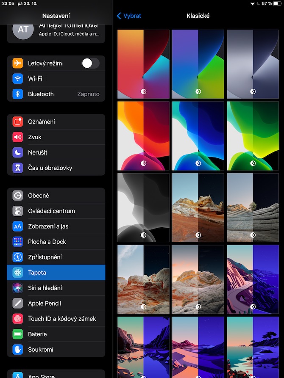Screen dimensions: 284x378
Task: Open Siri a hledání settings
Action: 56,288
